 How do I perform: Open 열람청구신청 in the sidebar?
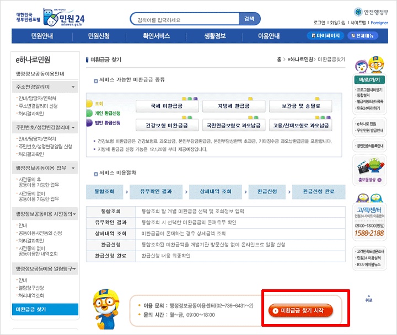pyautogui.click(x=31, y=288)
